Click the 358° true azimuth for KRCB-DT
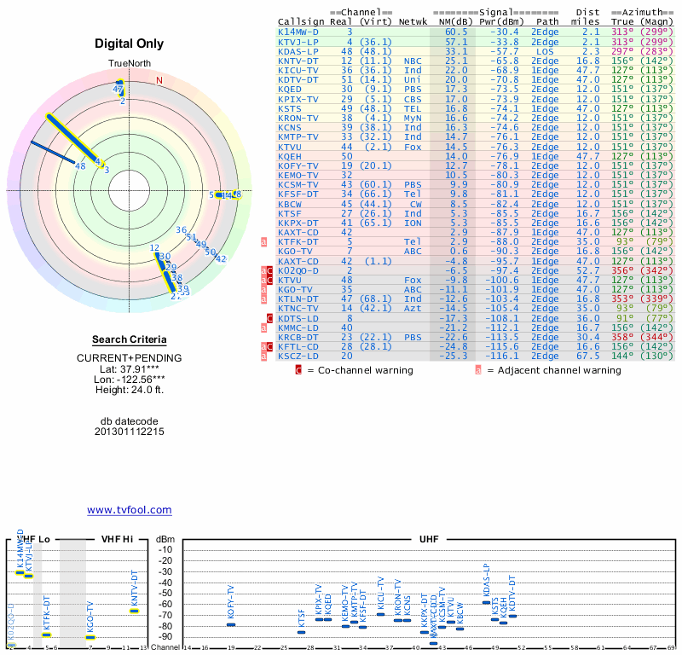Screen dimensions: 682x655 pyautogui.click(x=622, y=337)
